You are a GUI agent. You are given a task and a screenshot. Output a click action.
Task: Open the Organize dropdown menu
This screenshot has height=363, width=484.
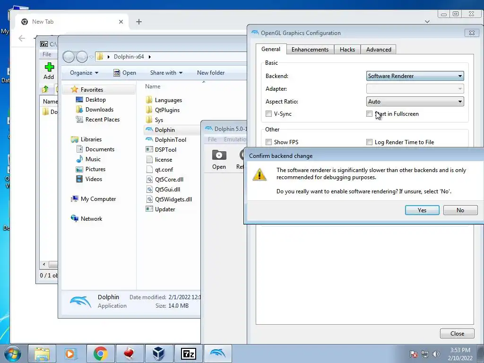point(84,73)
